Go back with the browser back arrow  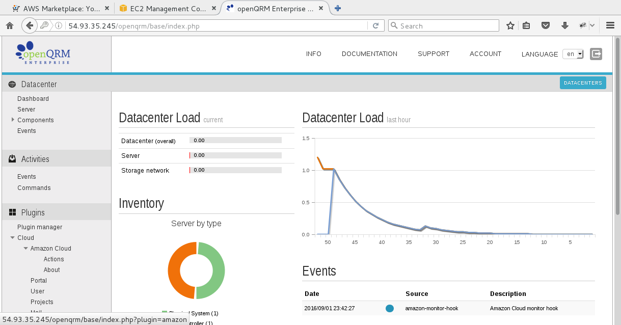click(30, 25)
